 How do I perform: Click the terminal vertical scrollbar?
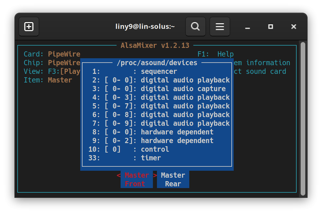tap(303, 118)
